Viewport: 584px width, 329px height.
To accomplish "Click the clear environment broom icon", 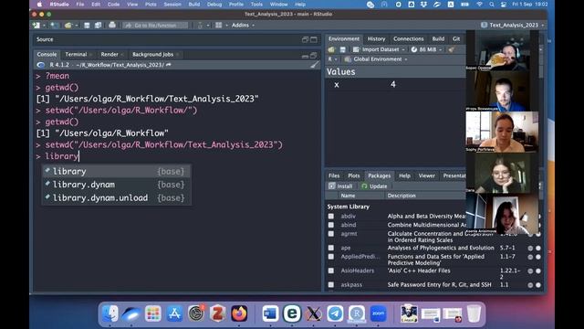I will tap(452, 49).
